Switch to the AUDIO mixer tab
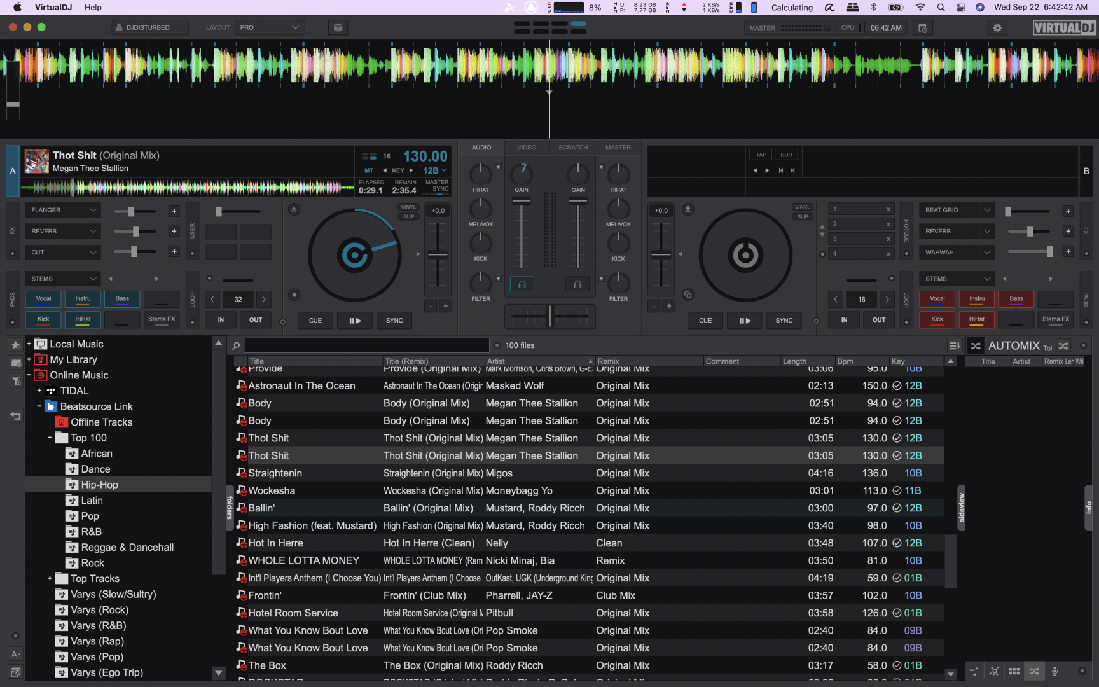 coord(481,148)
